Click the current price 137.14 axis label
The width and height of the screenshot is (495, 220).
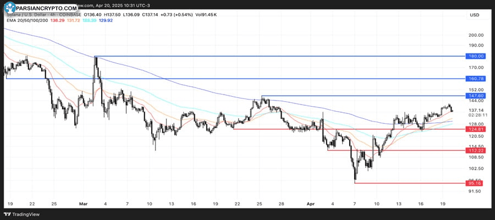pyautogui.click(x=476, y=110)
